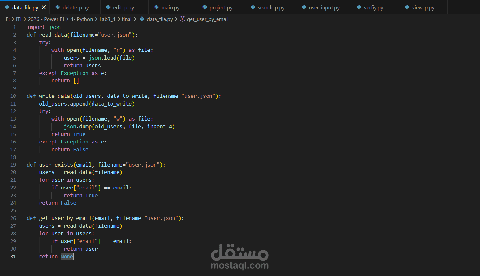Click 'import json' on line 1
This screenshot has height=276, width=480.
click(x=44, y=27)
